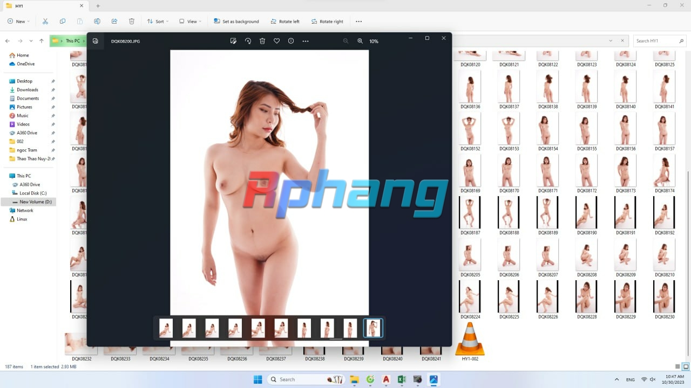Open the Windows Start menu
This screenshot has width=691, height=388.
pyautogui.click(x=258, y=379)
